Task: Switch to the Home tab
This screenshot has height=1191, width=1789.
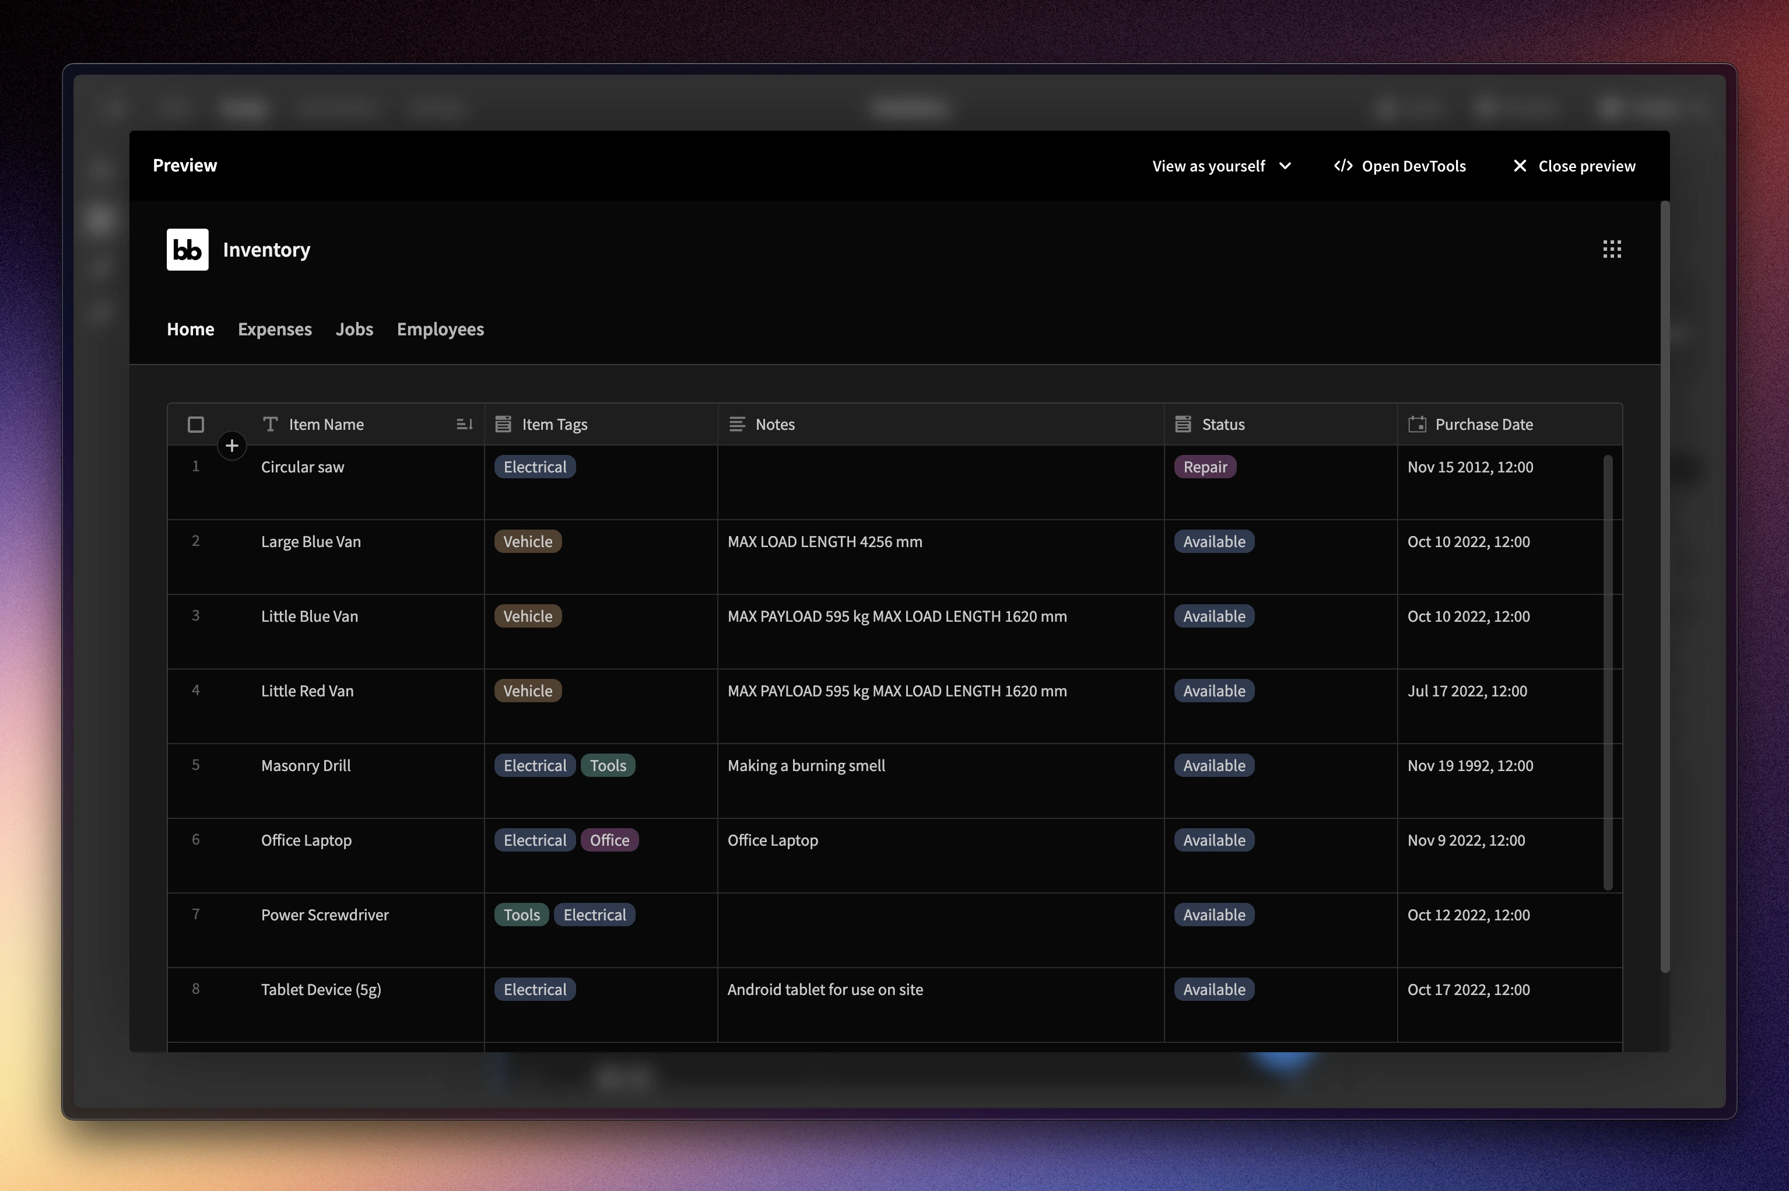Action: (x=191, y=329)
